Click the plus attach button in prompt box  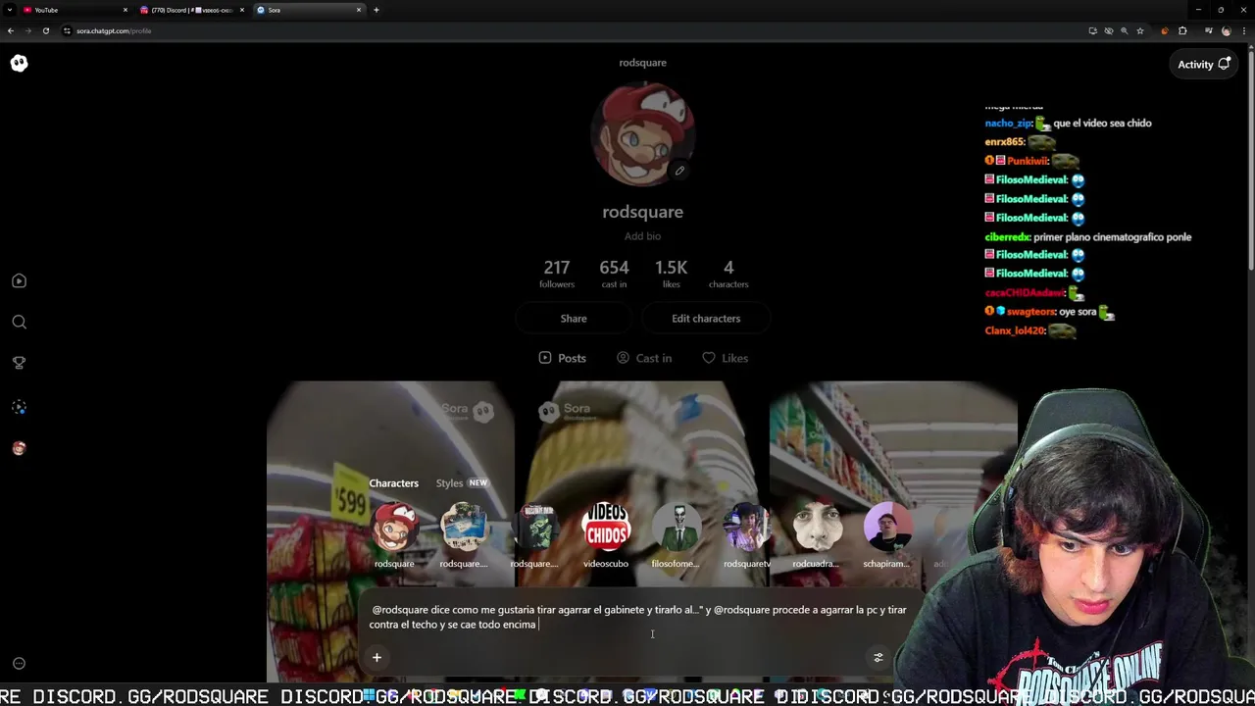pos(376,658)
